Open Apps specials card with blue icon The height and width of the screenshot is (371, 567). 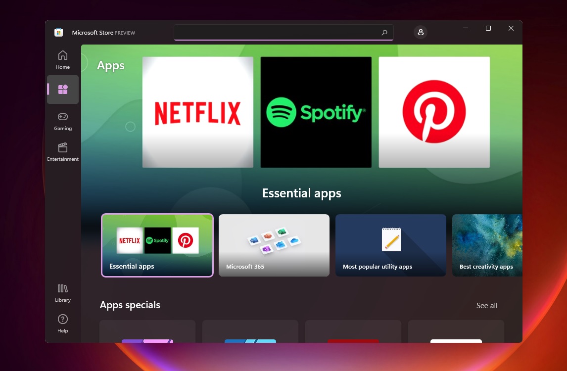coord(250,331)
